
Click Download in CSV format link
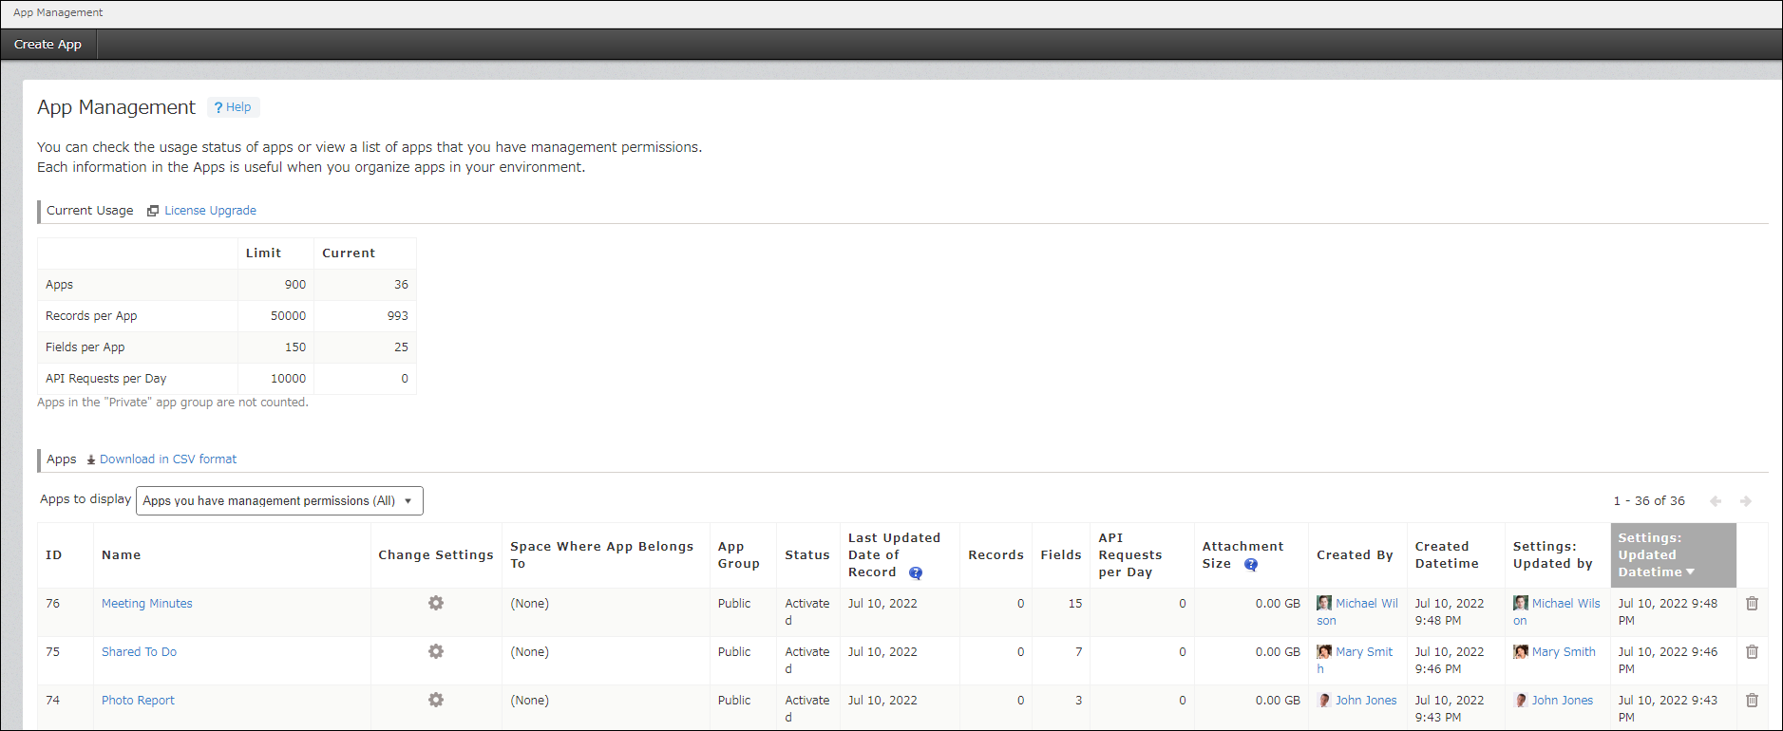point(168,459)
